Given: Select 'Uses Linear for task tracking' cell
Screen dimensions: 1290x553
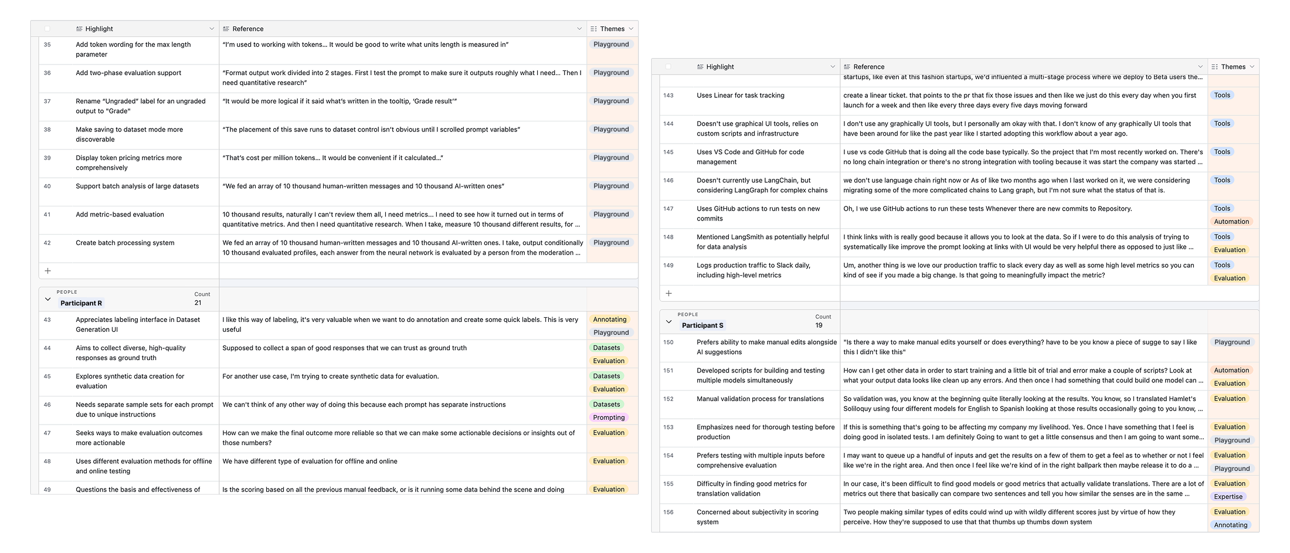Looking at the screenshot, I should click(x=766, y=101).
